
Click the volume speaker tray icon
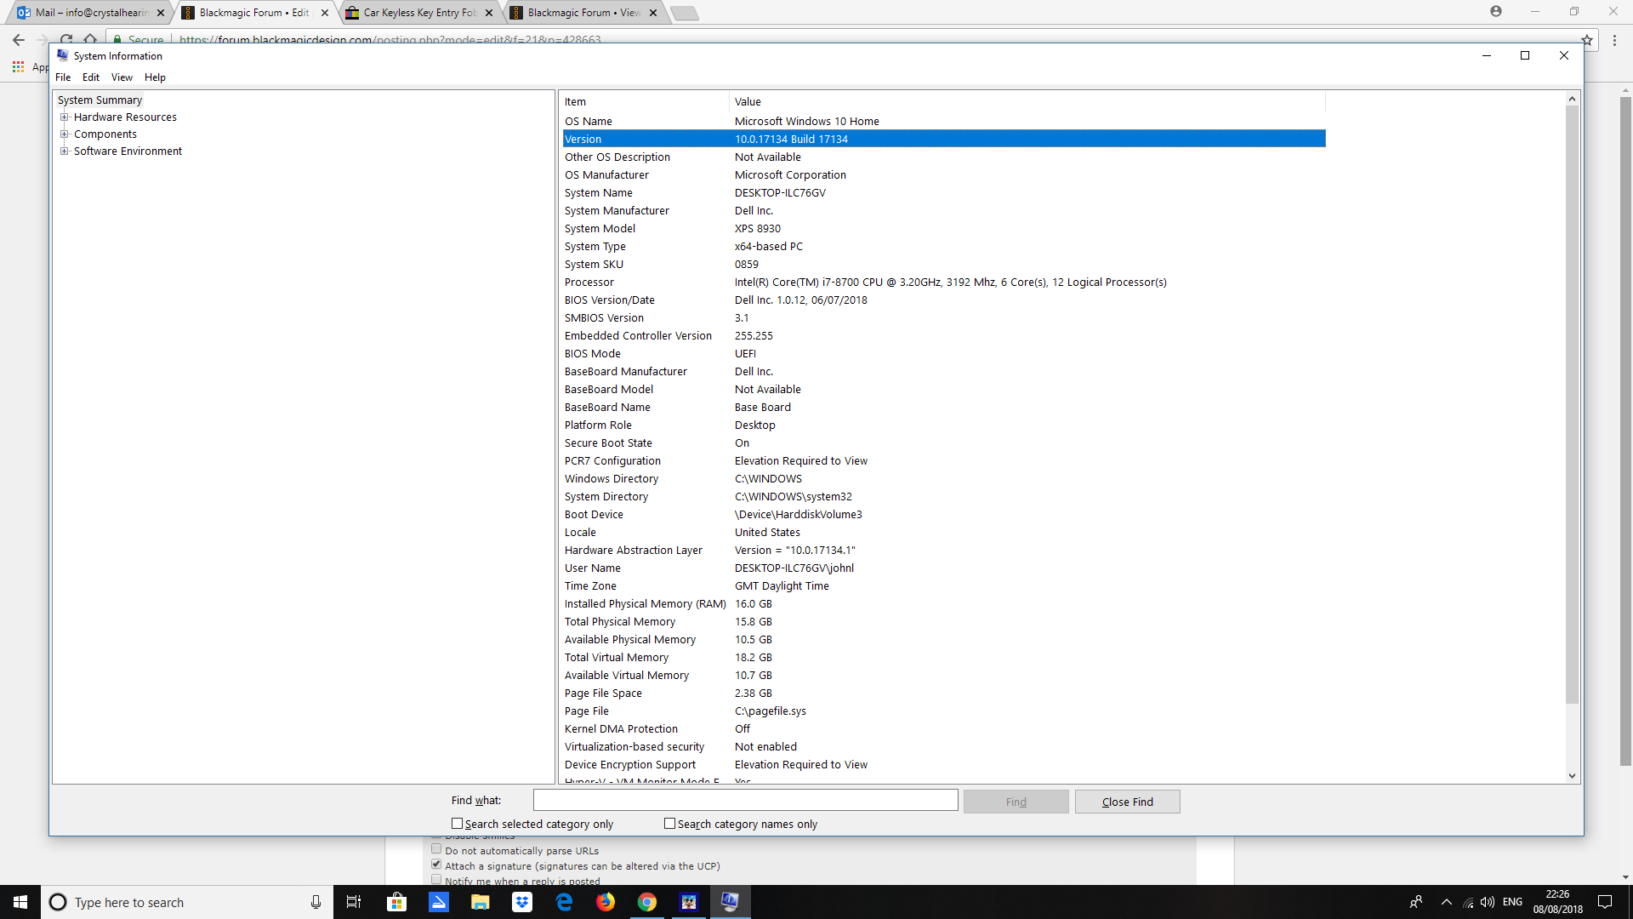[x=1488, y=902]
